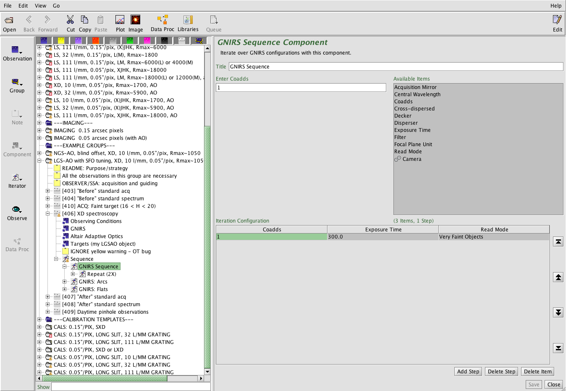Expand [403] "Before" standard acq
The height and width of the screenshot is (391, 566).
(x=48, y=191)
